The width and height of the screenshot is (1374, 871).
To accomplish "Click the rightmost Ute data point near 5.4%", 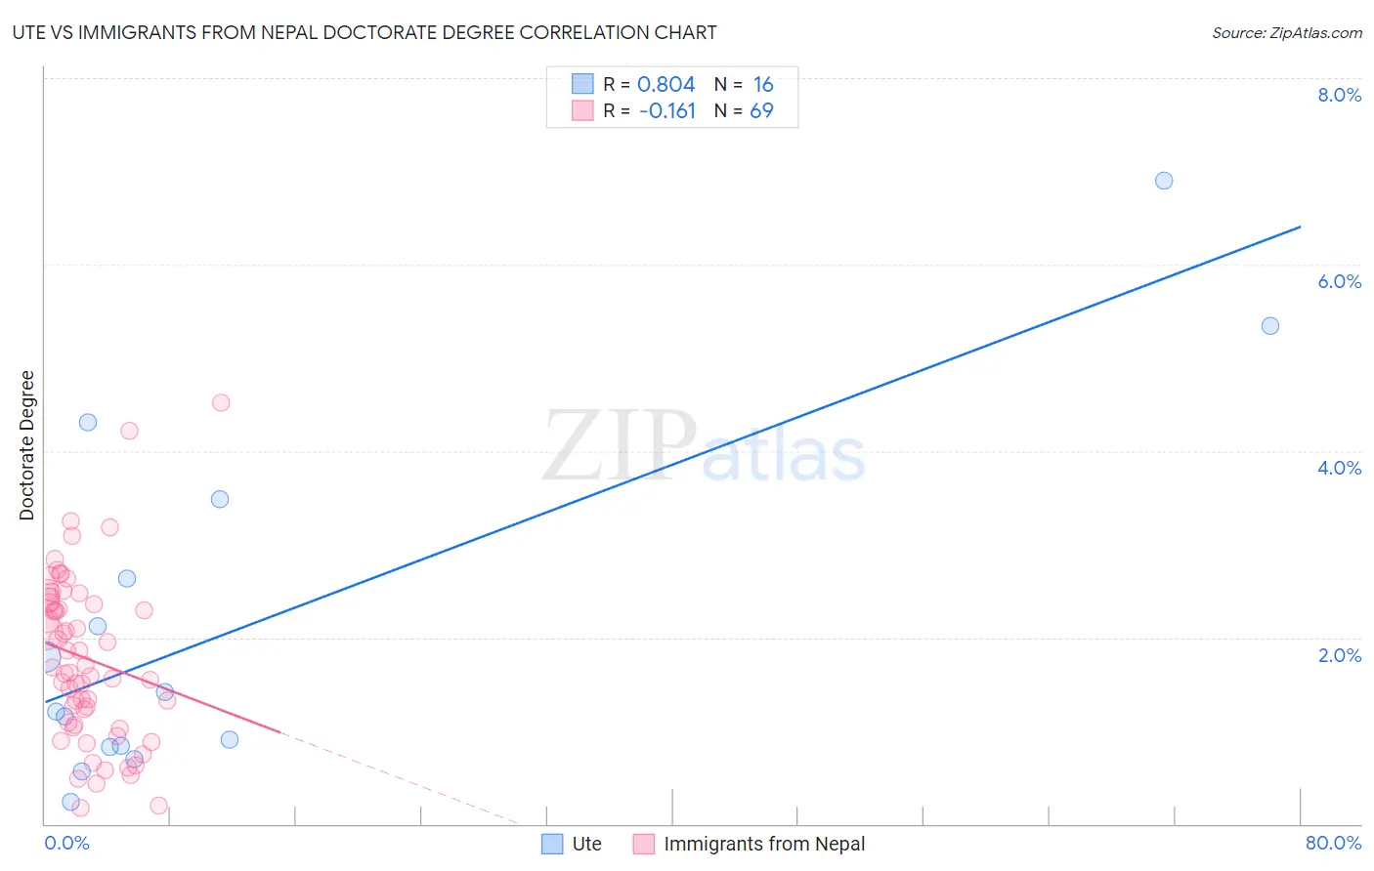I will (1270, 326).
